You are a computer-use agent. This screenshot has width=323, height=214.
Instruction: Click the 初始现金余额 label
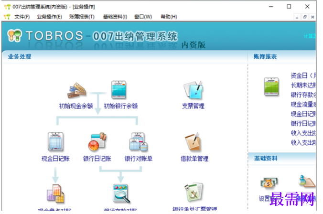pos(76,106)
